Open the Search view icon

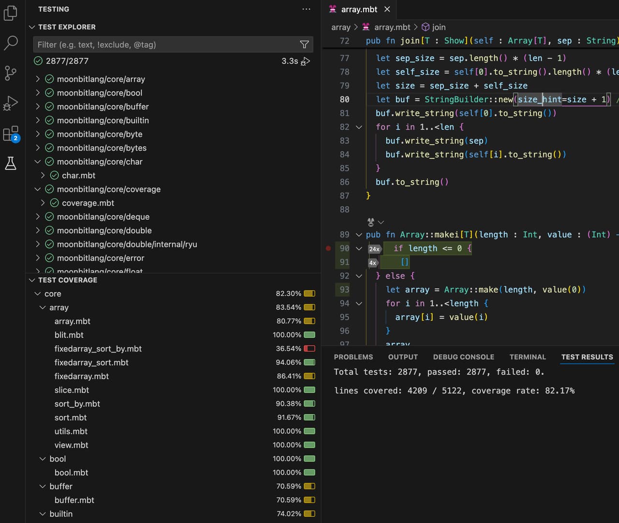11,43
